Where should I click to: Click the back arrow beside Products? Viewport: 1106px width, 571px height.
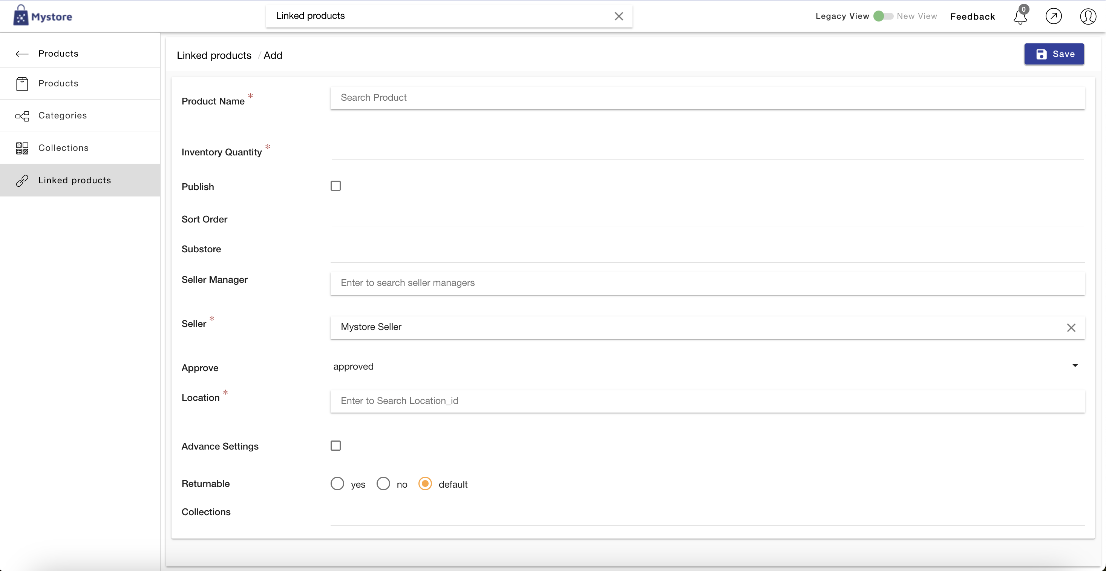tap(22, 54)
